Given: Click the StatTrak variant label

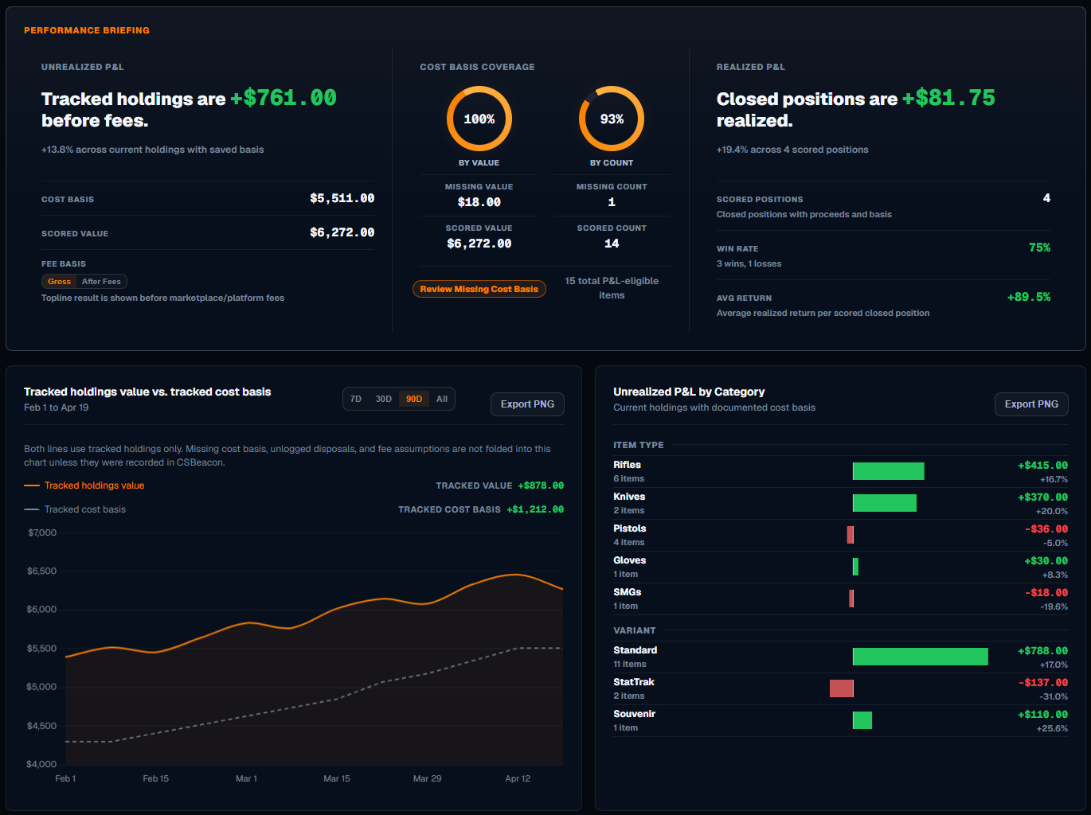Looking at the screenshot, I should coord(634,682).
